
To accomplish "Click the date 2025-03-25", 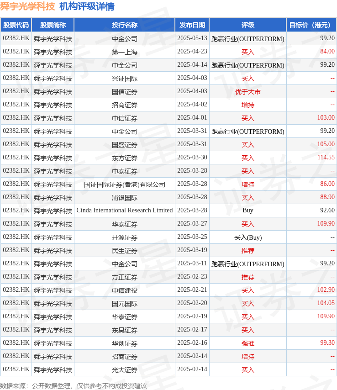I will coord(192,237).
